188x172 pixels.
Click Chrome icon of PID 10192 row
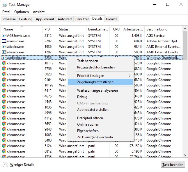[4, 85]
